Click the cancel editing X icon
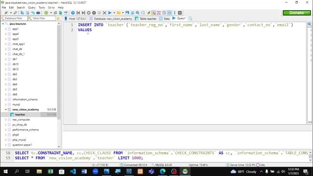 click(104, 13)
